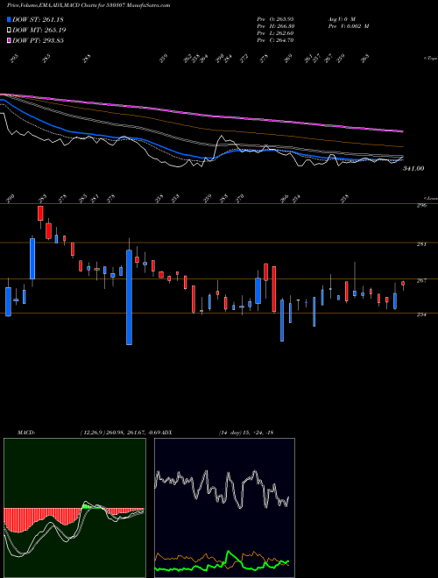Click the 'DOW MT: 265.19' legend text
This screenshot has height=578, width=438.
39,30
